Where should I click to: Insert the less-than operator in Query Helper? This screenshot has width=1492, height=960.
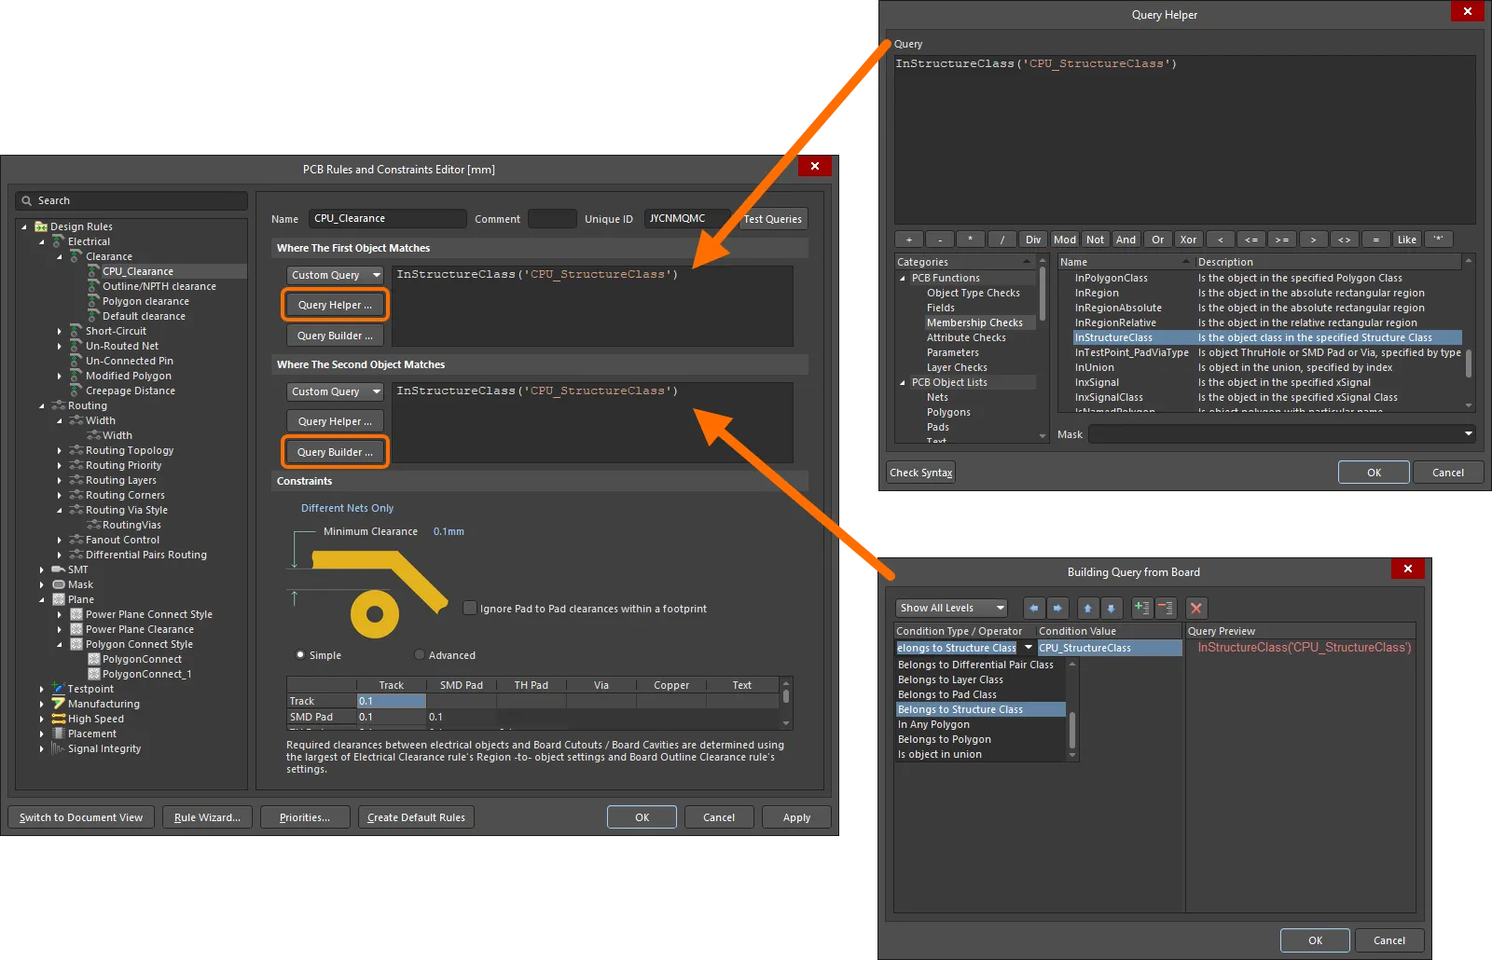1220,240
